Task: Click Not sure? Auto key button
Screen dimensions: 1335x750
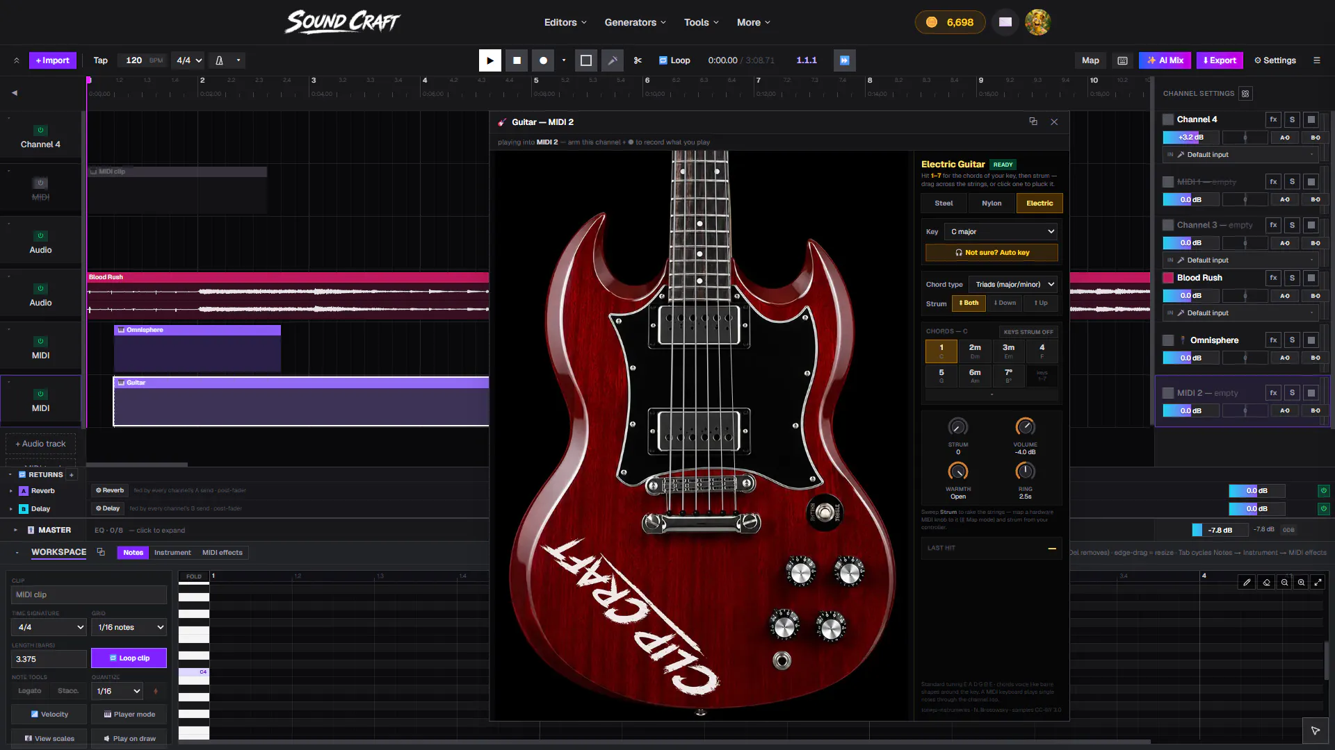Action: tap(992, 253)
